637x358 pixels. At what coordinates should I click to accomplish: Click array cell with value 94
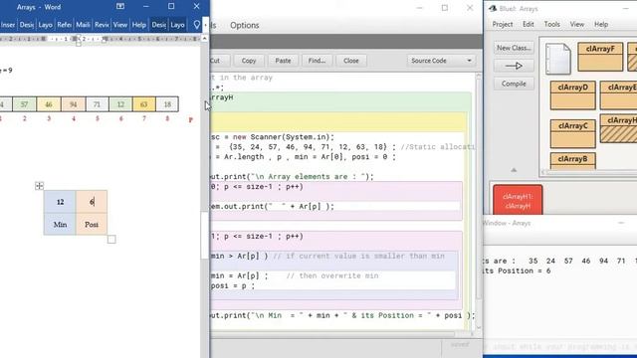(x=73, y=104)
